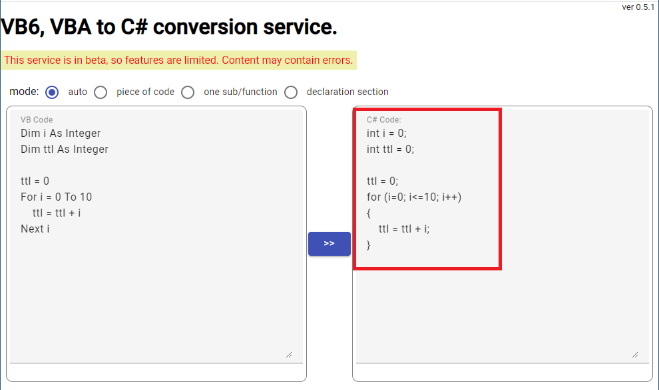The width and height of the screenshot is (659, 390).
Task: Click the 'piece of code' label text
Action: (x=145, y=92)
